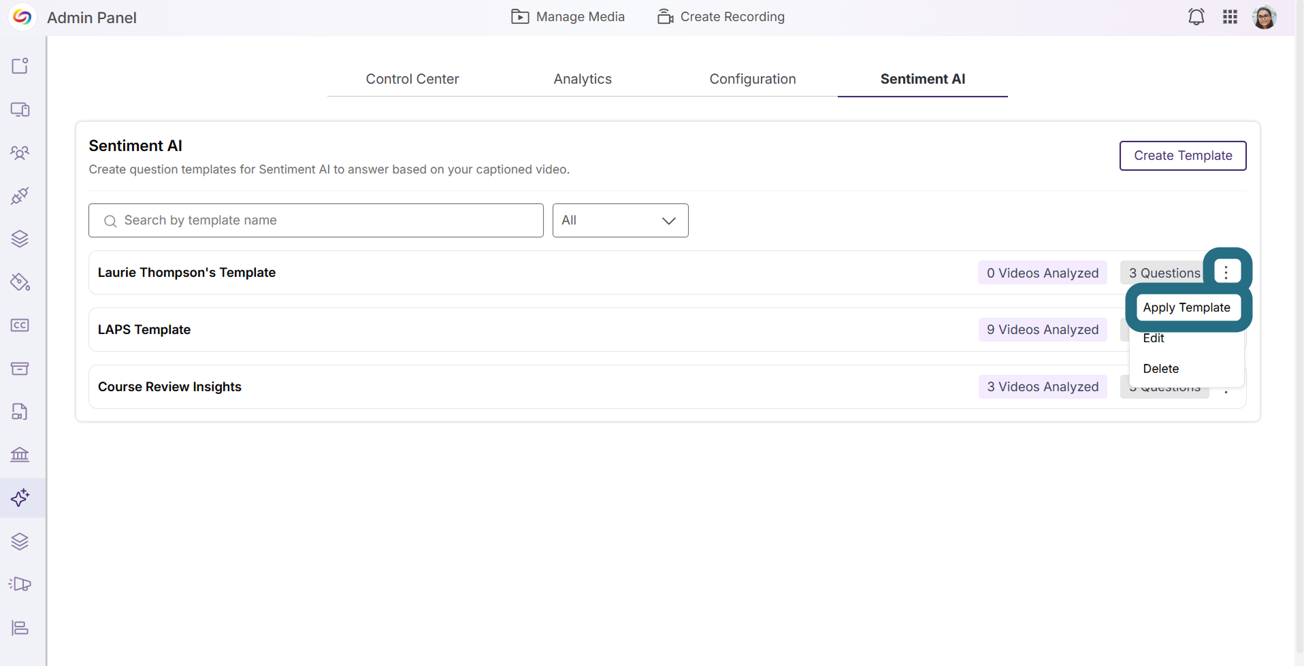Open the apps grid launcher

tap(1230, 17)
